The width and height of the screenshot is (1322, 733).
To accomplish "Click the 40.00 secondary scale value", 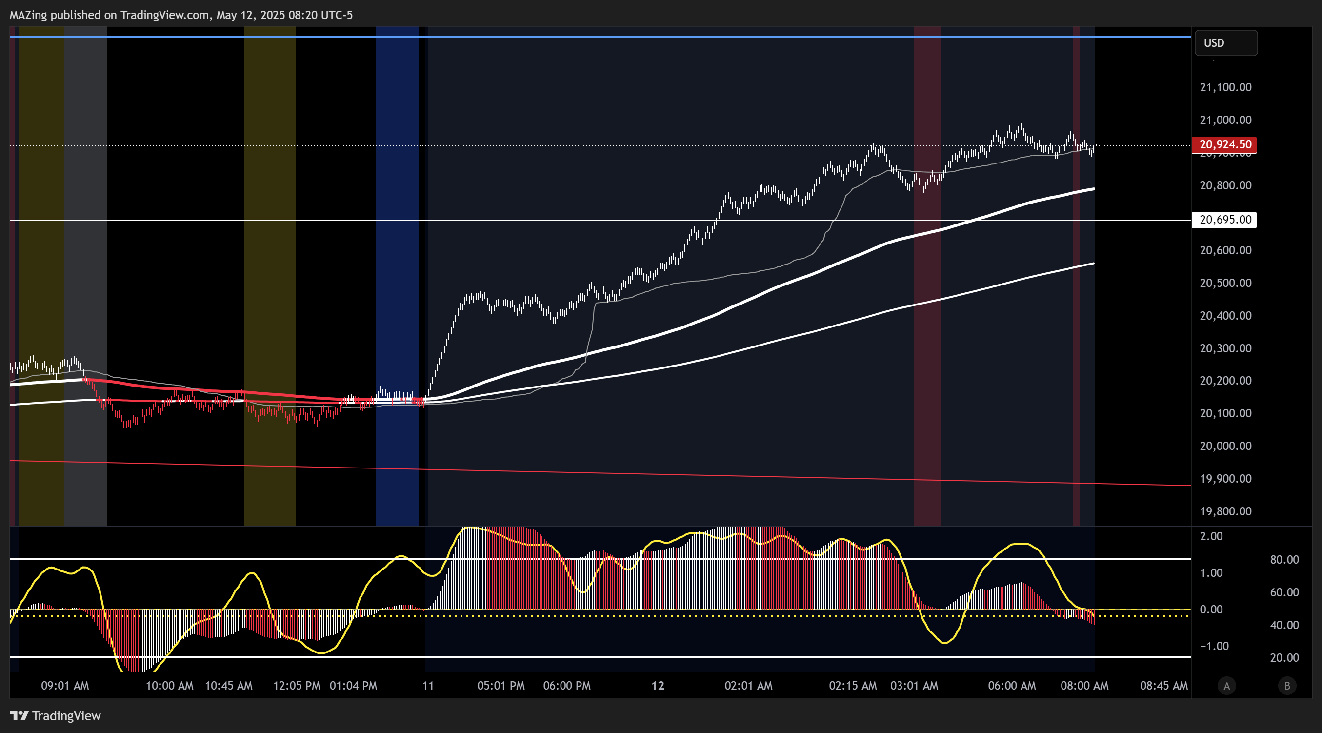I will [1284, 625].
